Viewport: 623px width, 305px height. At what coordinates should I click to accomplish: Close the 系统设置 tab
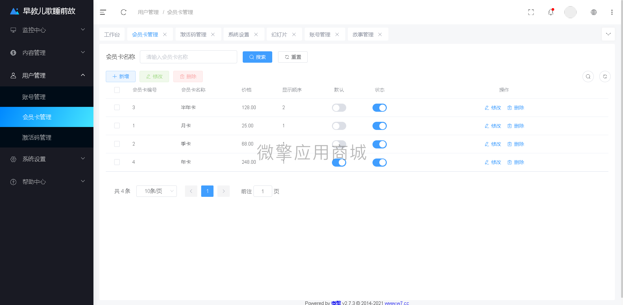tap(256, 34)
